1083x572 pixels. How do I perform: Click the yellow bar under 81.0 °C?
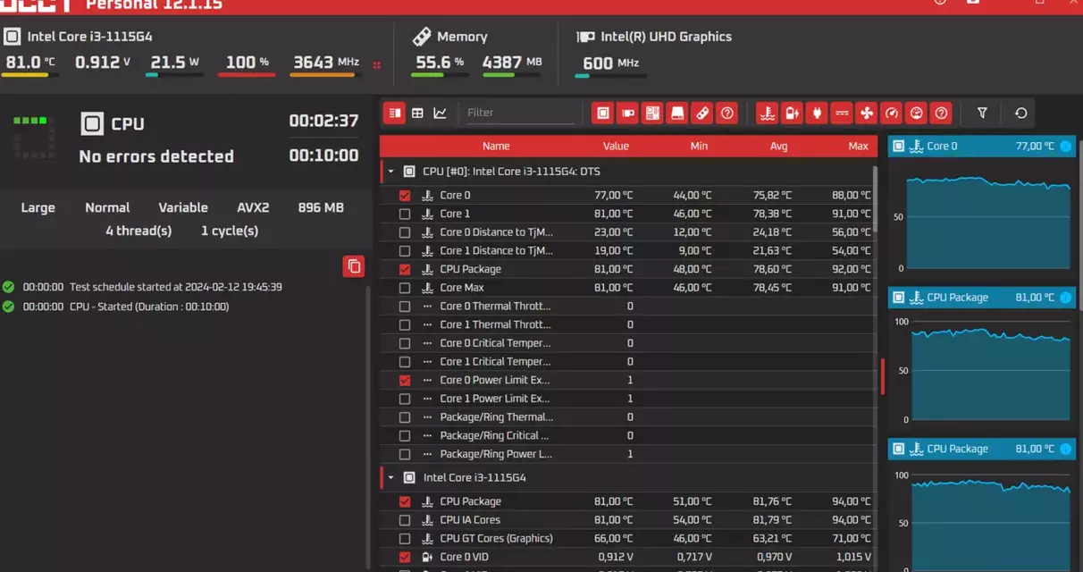tap(29, 76)
